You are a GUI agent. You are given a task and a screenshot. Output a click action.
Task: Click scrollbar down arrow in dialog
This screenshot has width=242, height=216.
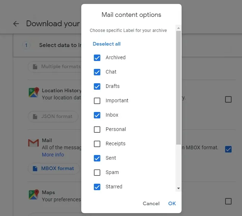(x=178, y=188)
